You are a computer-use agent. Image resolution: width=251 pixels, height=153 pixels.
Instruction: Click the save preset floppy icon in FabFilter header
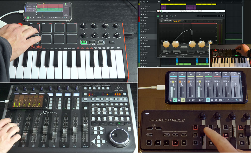coord(220,16)
